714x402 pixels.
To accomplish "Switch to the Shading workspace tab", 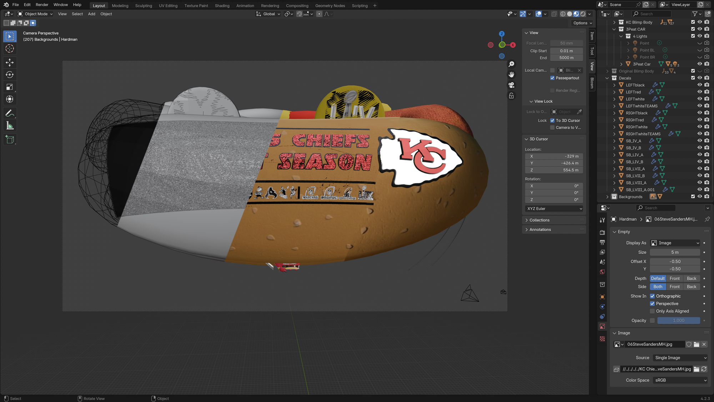I will click(222, 6).
